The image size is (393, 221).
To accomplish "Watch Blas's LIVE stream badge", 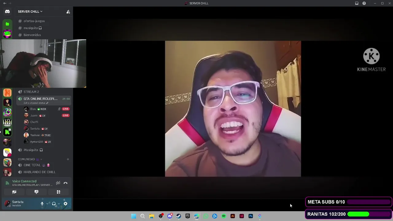I will click(x=66, y=109).
